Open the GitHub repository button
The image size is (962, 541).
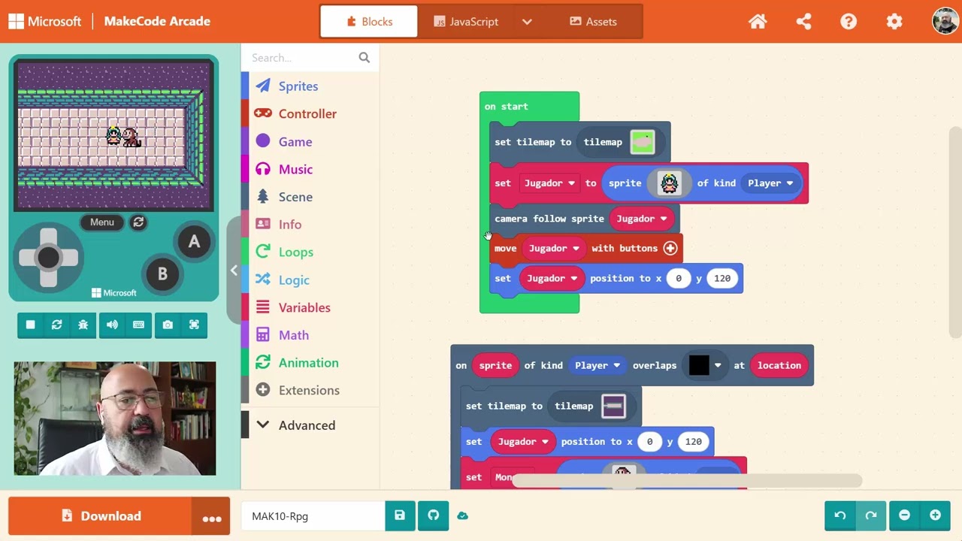(x=434, y=515)
